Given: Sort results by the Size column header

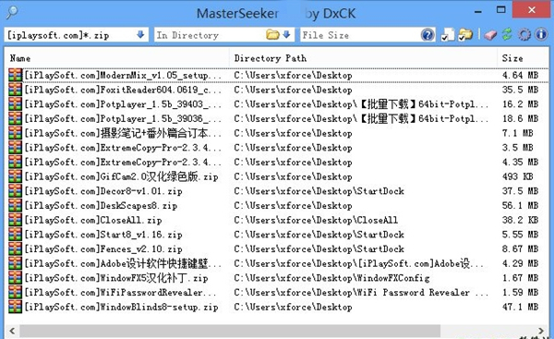Looking at the screenshot, I should [x=512, y=58].
